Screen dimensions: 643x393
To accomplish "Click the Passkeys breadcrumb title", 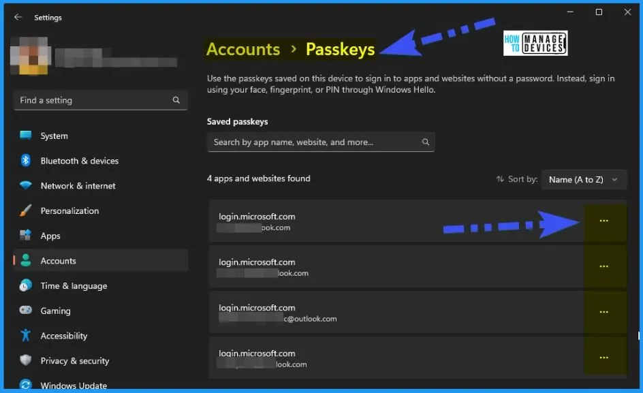I will (341, 49).
